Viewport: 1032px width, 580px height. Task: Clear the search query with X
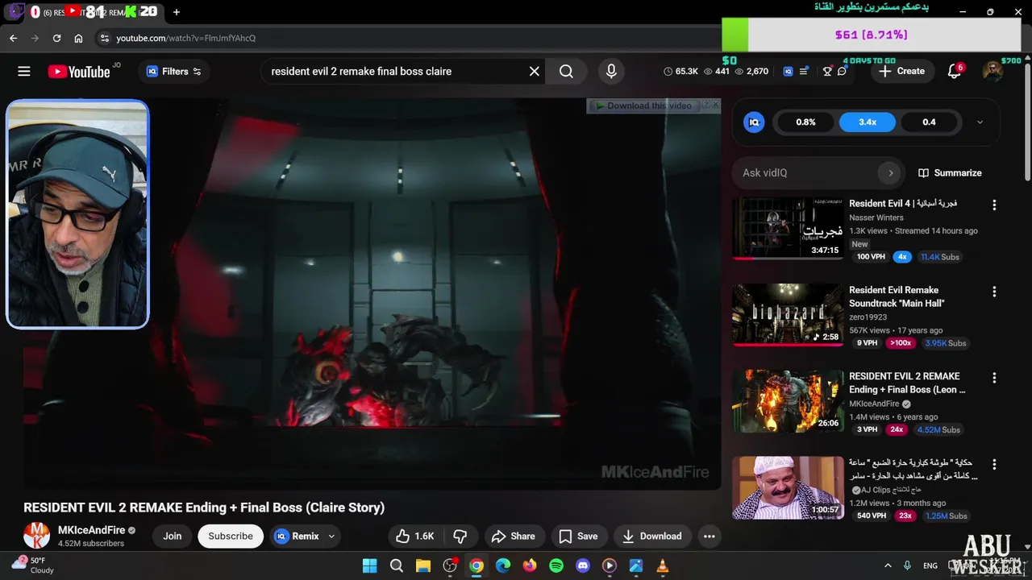click(x=534, y=72)
